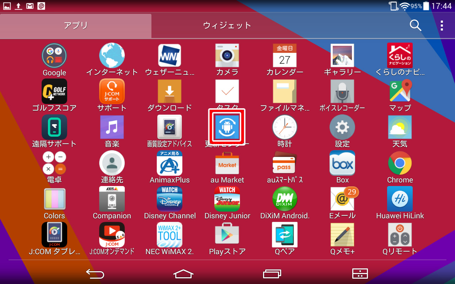This screenshot has height=284, width=455.
Task: Open the AXIS Companion app
Action: click(x=112, y=199)
